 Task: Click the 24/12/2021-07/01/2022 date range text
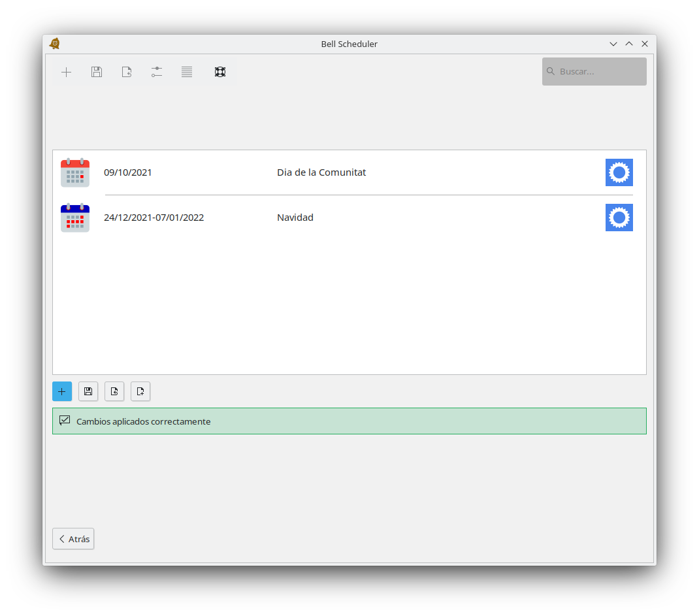pyautogui.click(x=154, y=218)
